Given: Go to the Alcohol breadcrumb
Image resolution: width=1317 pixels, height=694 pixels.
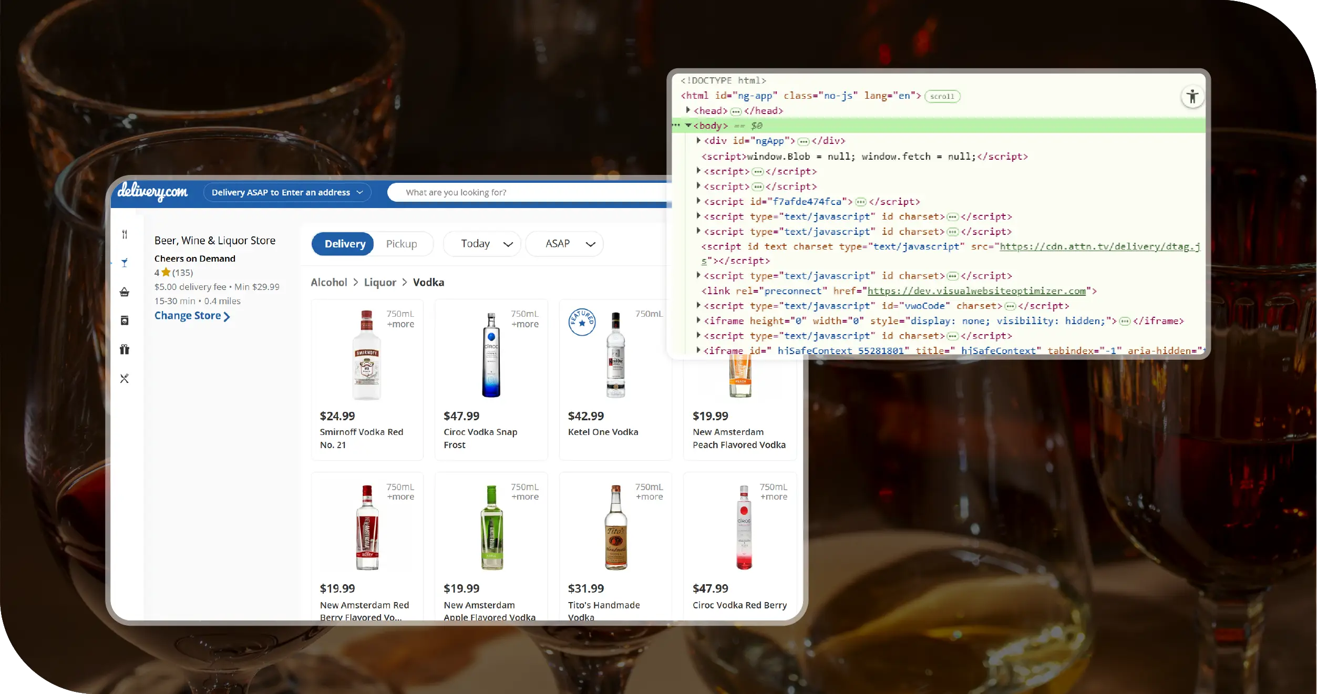Looking at the screenshot, I should coord(329,282).
